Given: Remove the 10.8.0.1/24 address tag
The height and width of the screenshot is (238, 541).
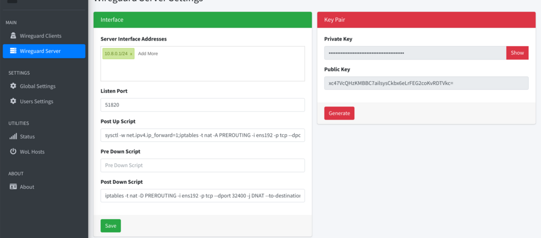Looking at the screenshot, I should tap(131, 54).
